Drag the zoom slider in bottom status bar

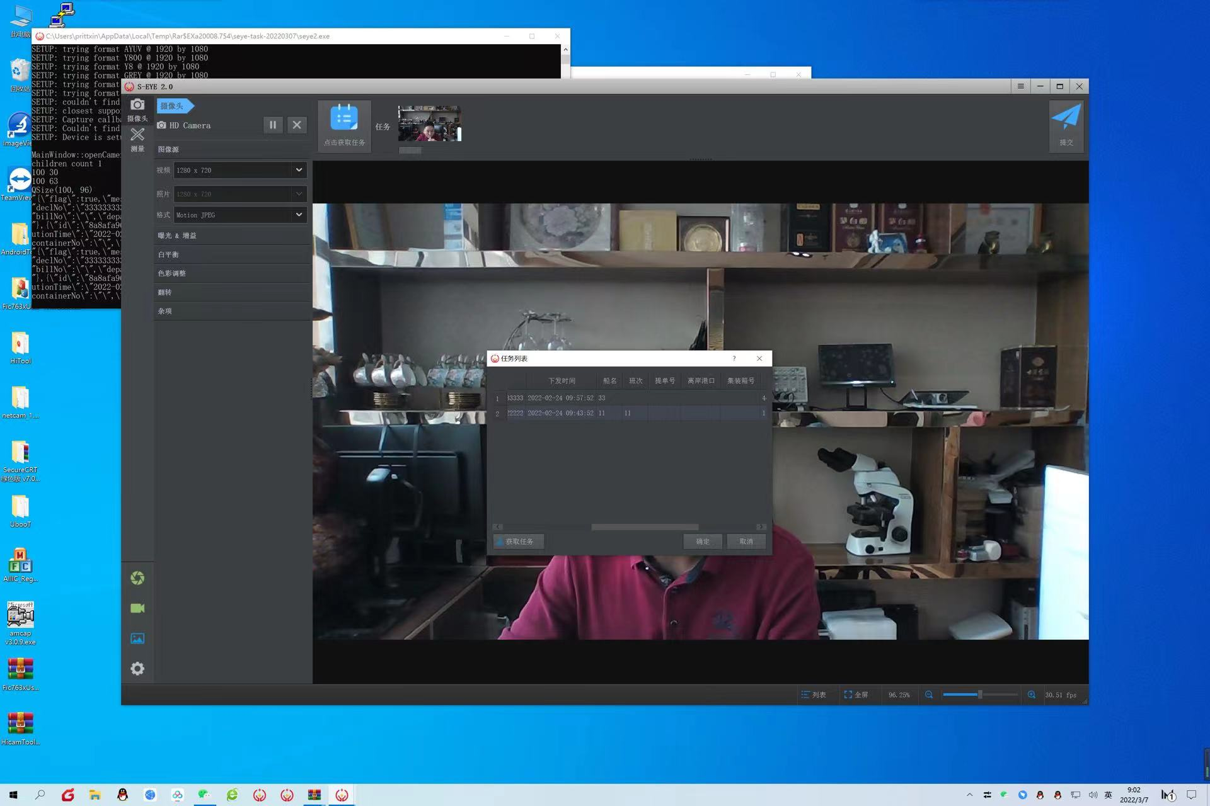pyautogui.click(x=977, y=695)
